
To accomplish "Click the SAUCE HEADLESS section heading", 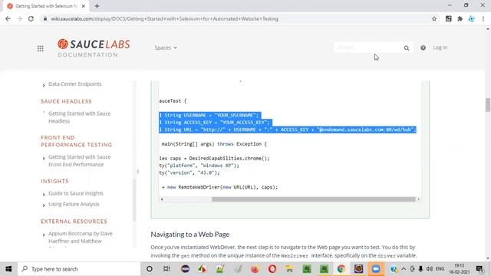I will click(66, 101).
